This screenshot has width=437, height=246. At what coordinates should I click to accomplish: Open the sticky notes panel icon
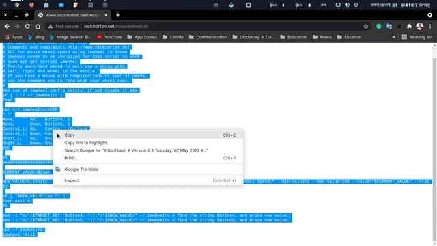(x=76, y=5)
